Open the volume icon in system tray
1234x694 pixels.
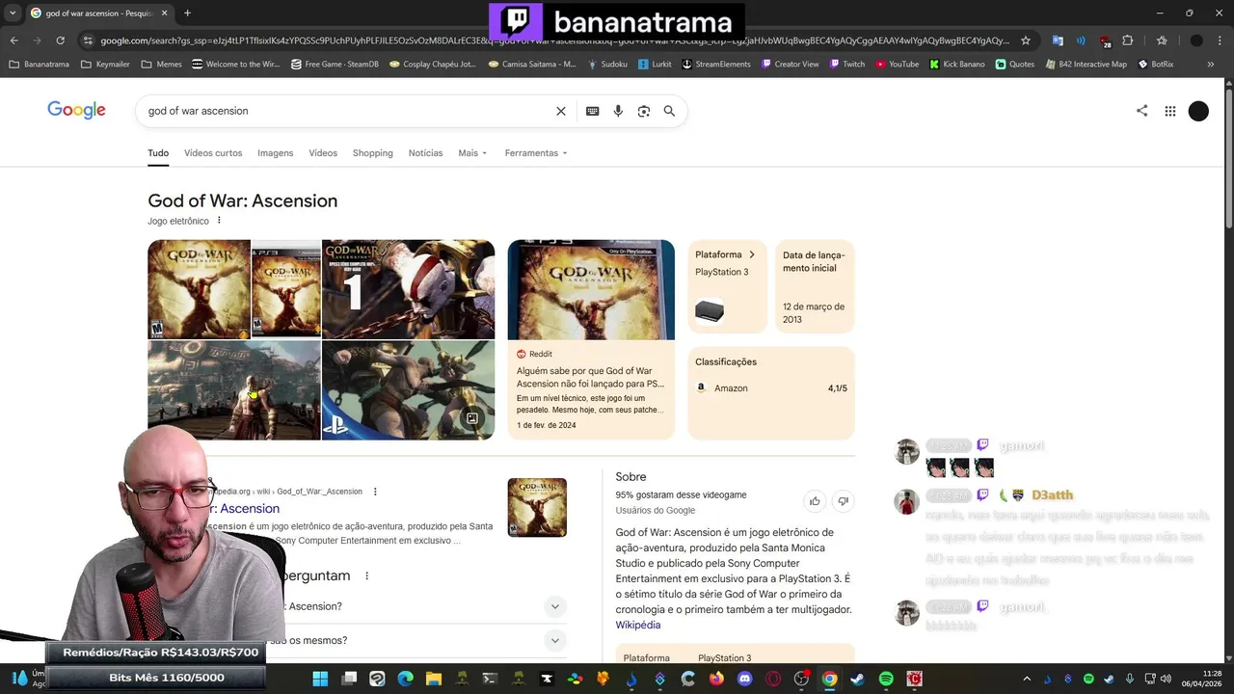click(1166, 679)
